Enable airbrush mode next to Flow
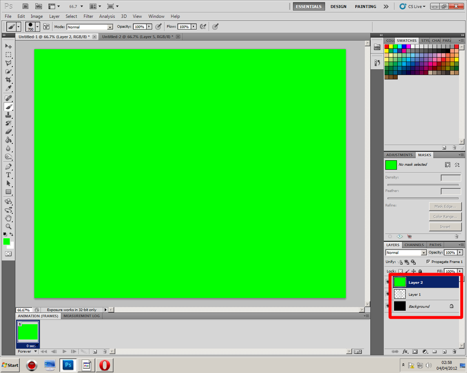This screenshot has height=373, width=467. (x=203, y=27)
